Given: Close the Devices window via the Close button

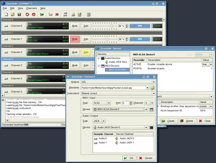Looking at the screenshot, I should pyautogui.click(x=206, y=121).
